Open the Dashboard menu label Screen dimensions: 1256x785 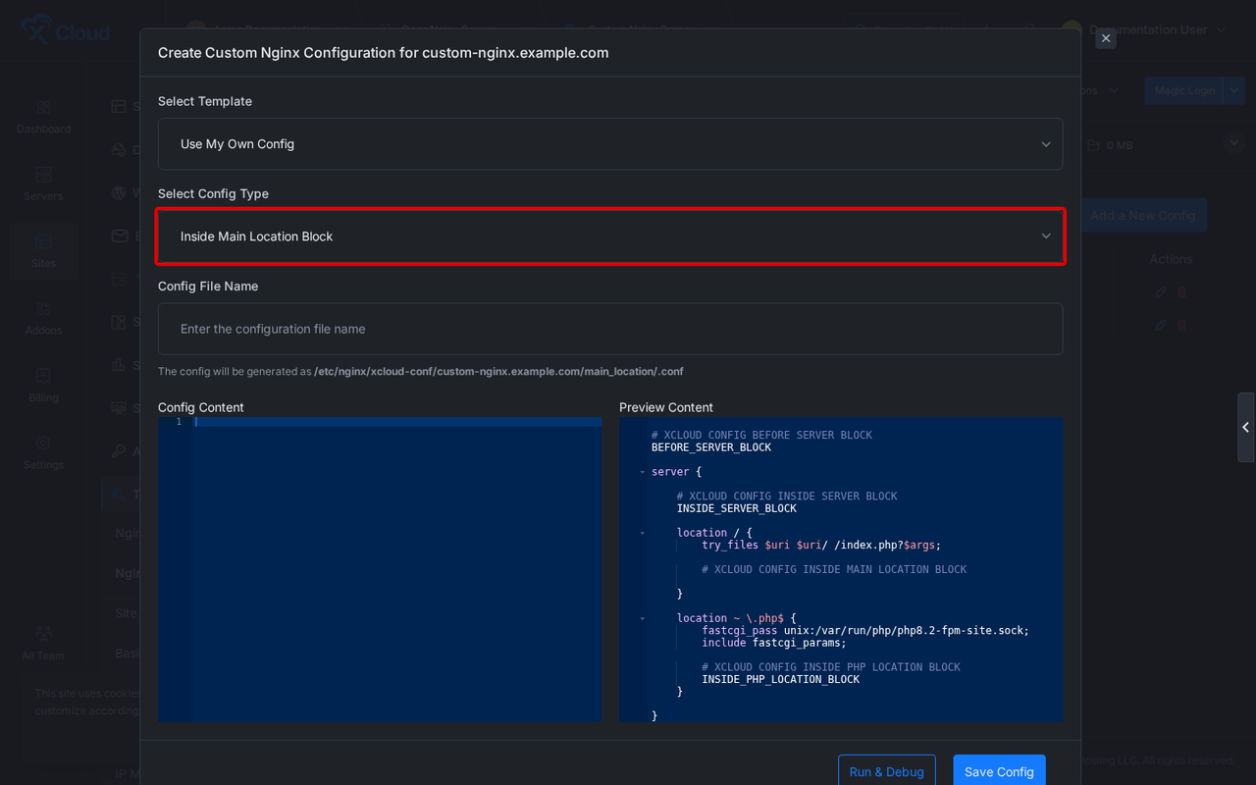coord(43,130)
